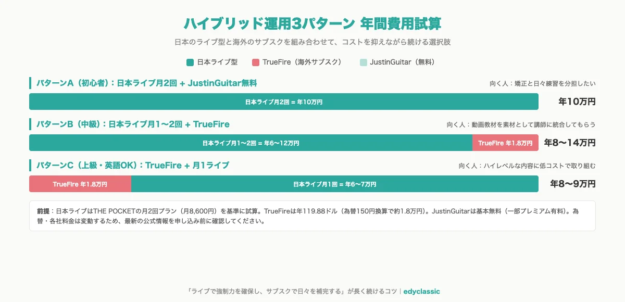Click the total 年10万円

pyautogui.click(x=577, y=102)
